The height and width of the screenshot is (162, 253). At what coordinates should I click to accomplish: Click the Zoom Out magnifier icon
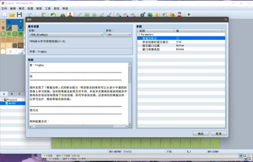click(126, 15)
